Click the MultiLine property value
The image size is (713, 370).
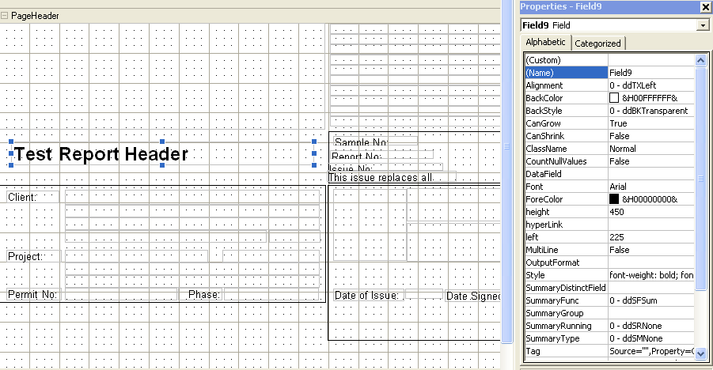tap(650, 250)
